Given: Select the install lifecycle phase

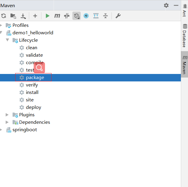Looking at the screenshot, I should coord(32,92).
